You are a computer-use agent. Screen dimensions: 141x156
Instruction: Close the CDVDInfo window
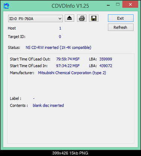click(x=130, y=4)
